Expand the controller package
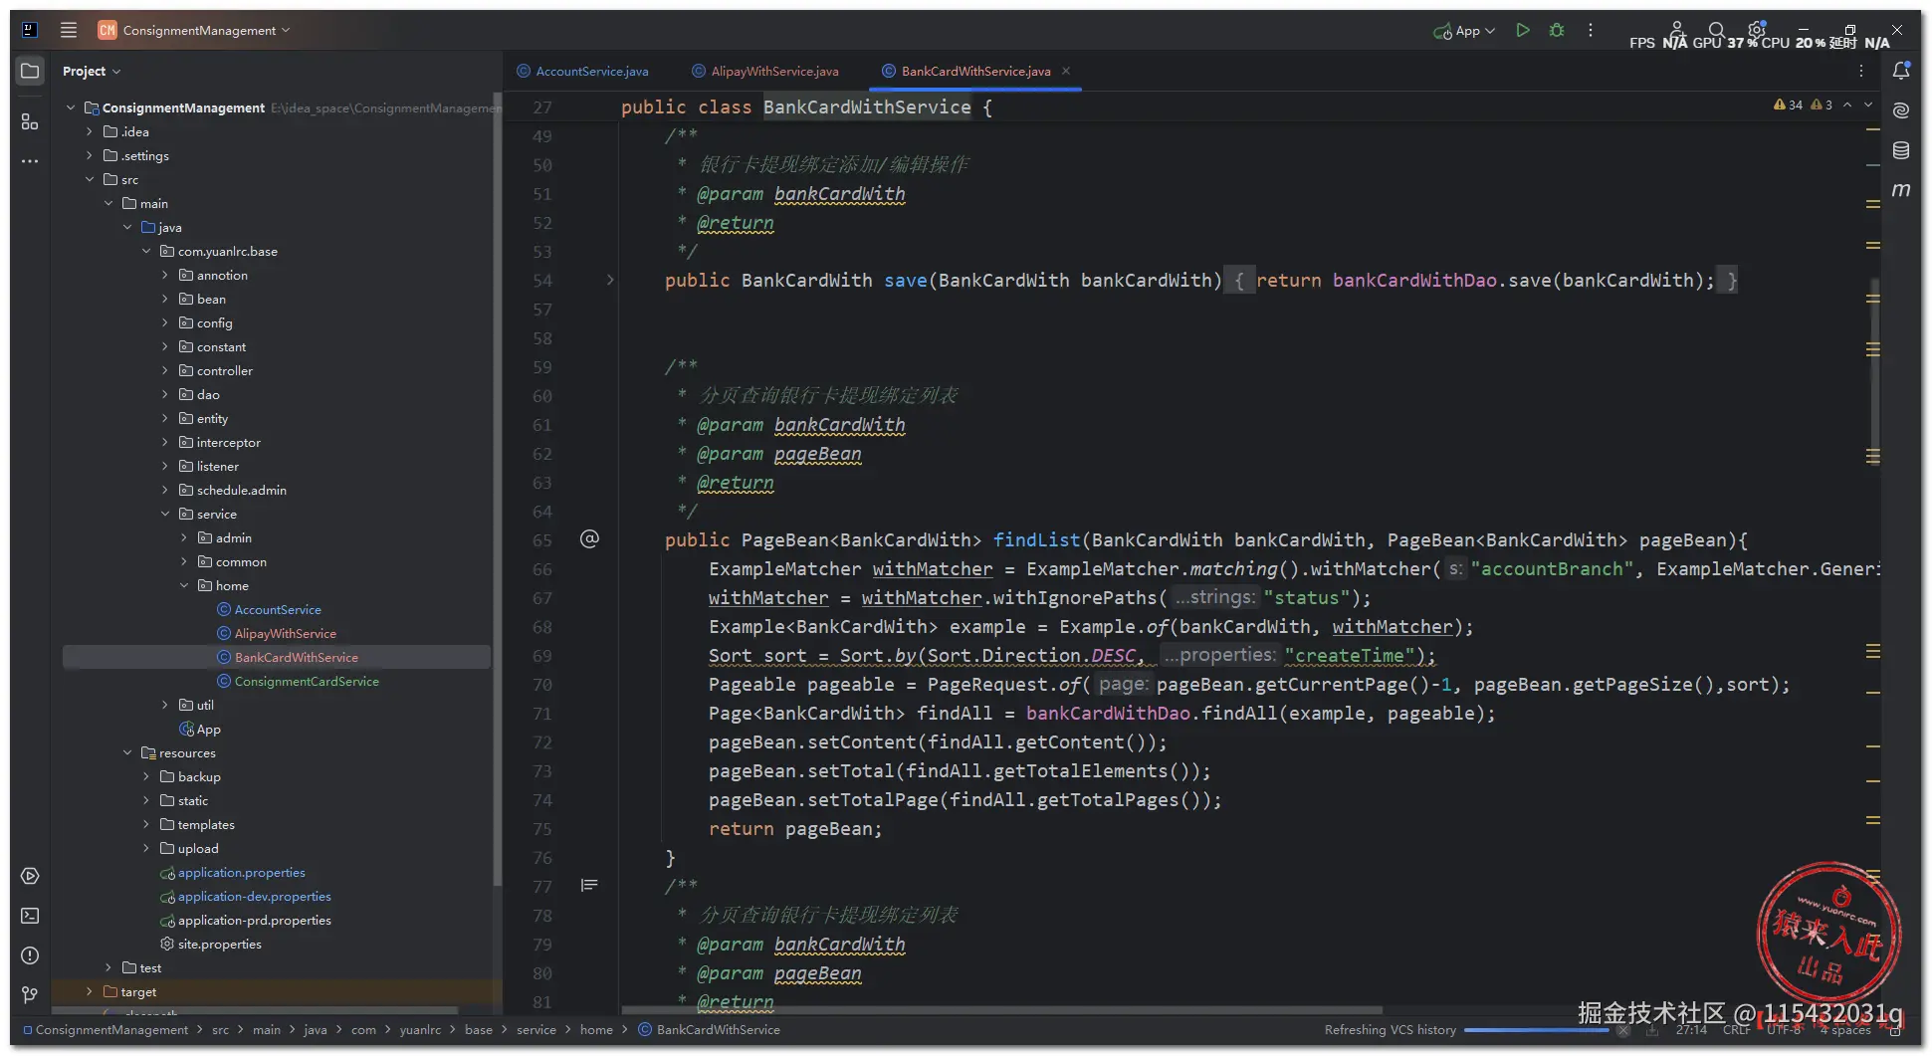Screen dimensions: 1932x1056 165,370
